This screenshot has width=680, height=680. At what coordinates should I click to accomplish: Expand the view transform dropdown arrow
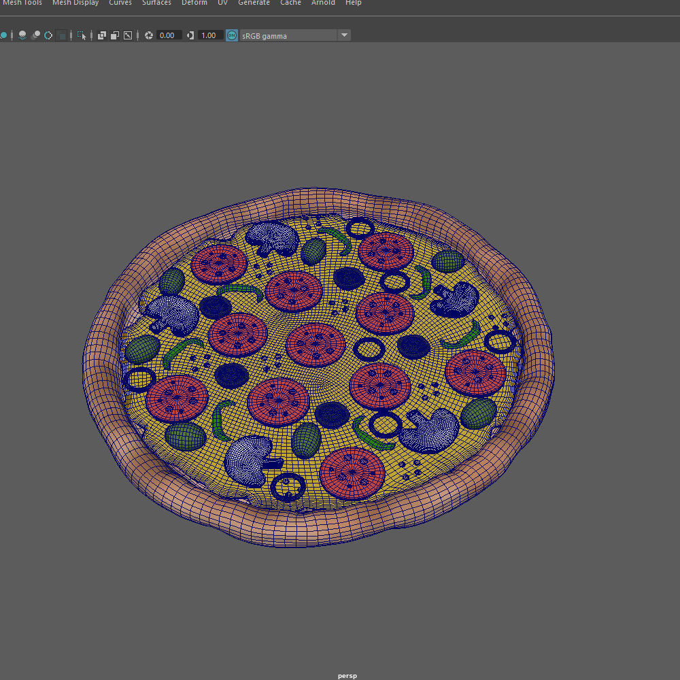(x=344, y=35)
